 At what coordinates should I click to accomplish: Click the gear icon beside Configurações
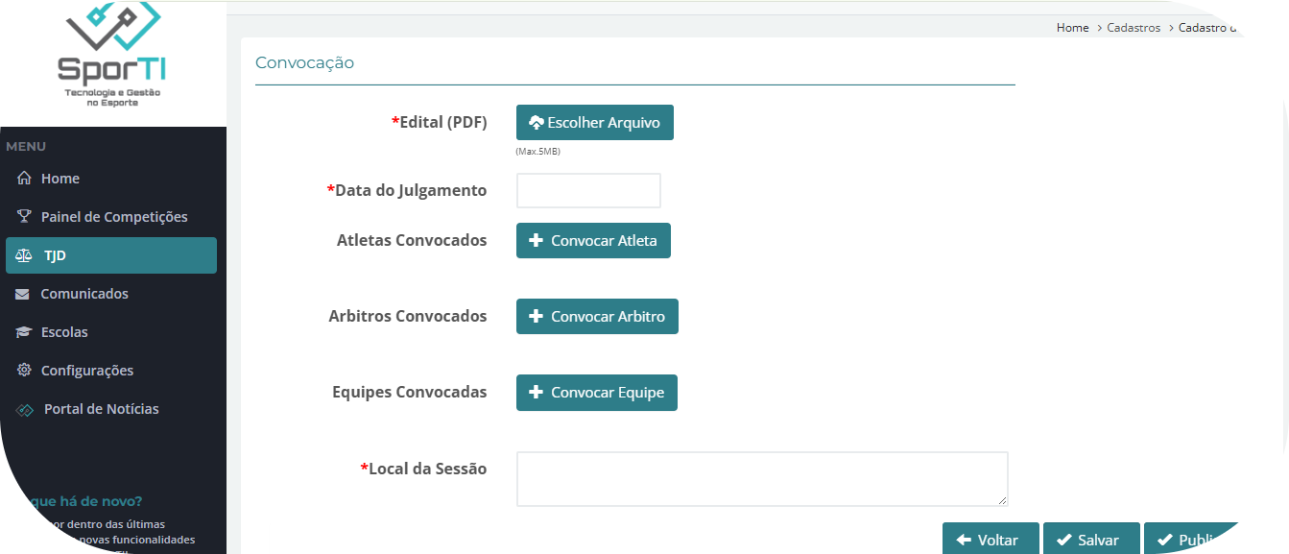pyautogui.click(x=24, y=371)
